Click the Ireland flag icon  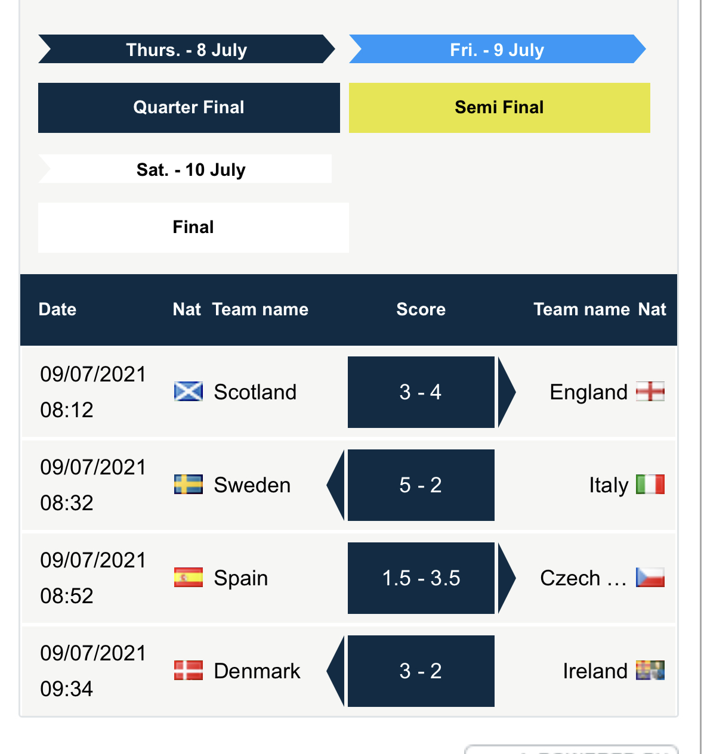pyautogui.click(x=650, y=671)
